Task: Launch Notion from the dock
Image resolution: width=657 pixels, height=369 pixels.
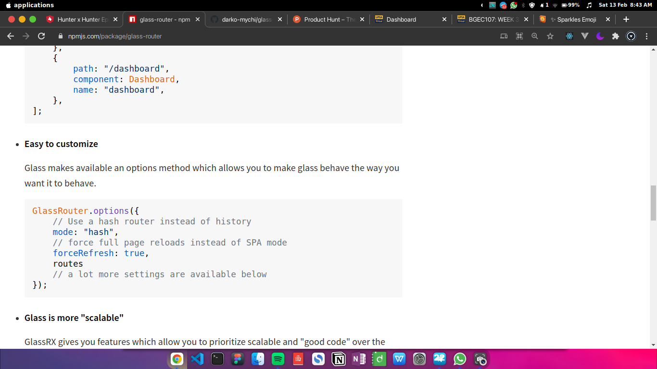Action: pyautogui.click(x=339, y=359)
